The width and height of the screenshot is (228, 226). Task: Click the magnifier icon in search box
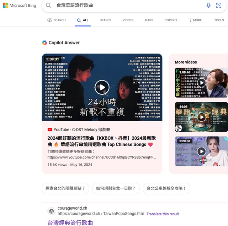point(49,6)
